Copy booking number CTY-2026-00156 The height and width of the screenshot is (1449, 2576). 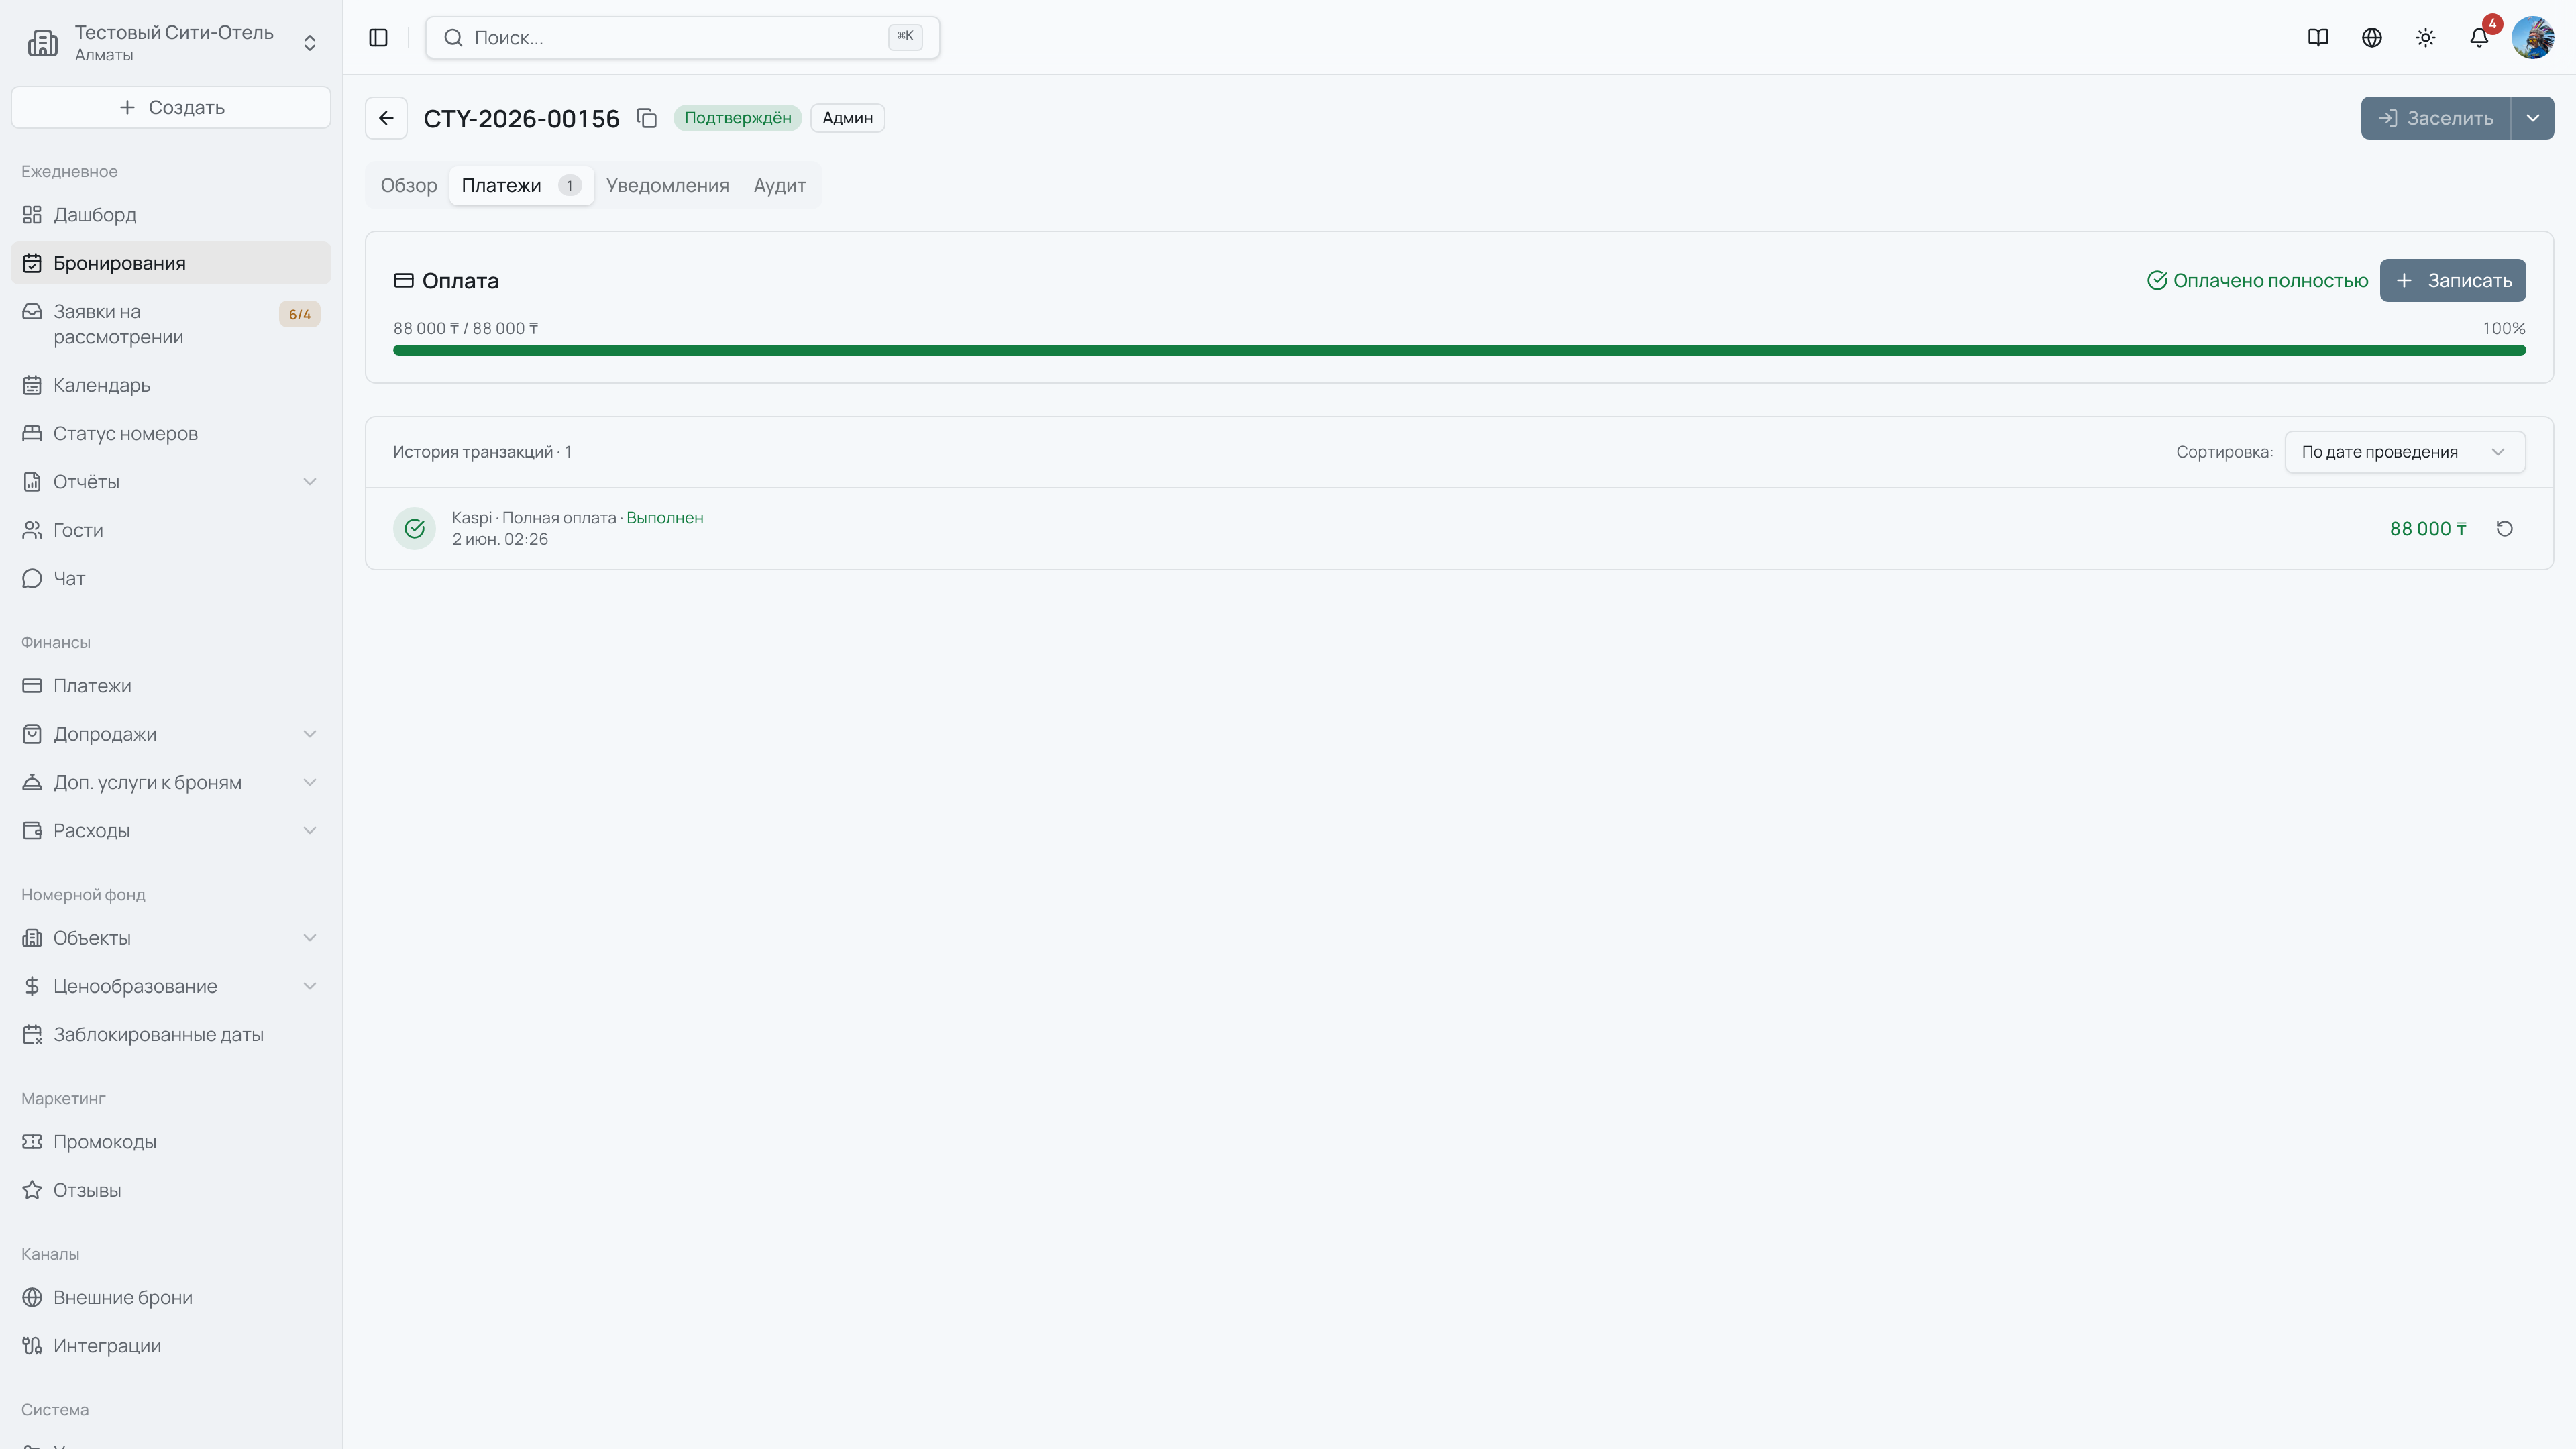(x=647, y=118)
